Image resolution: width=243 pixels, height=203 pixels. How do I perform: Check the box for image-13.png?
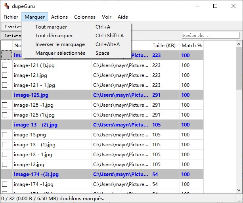point(5,135)
